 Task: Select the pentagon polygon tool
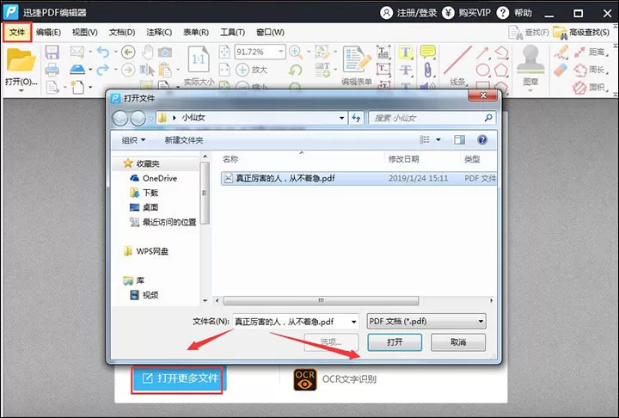[x=501, y=70]
